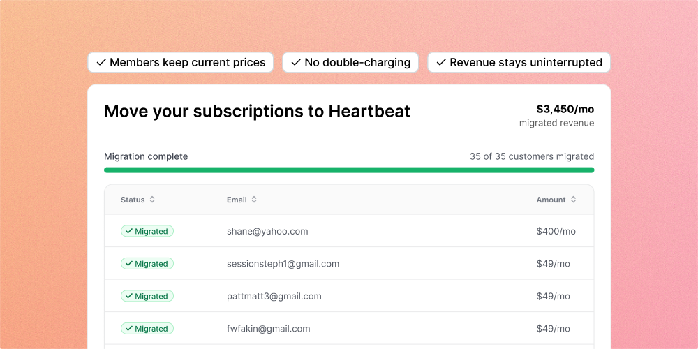Image resolution: width=698 pixels, height=349 pixels.
Task: Click the Email column sort arrows
Action: tap(254, 200)
